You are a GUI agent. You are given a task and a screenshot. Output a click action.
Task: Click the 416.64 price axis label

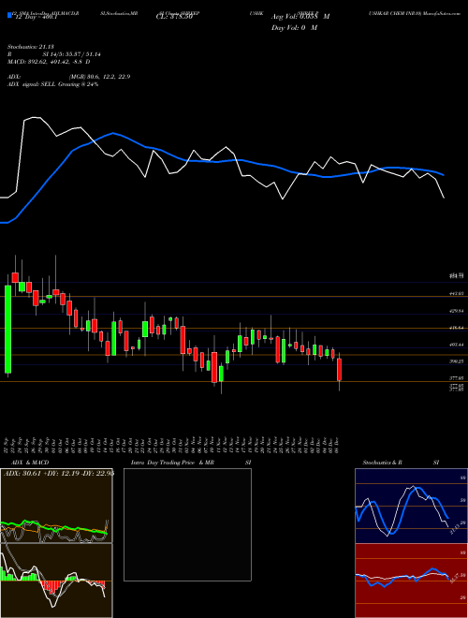[457, 328]
